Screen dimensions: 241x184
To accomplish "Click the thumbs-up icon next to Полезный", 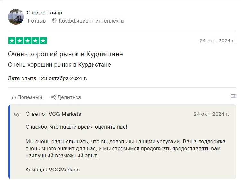I will [13, 97].
